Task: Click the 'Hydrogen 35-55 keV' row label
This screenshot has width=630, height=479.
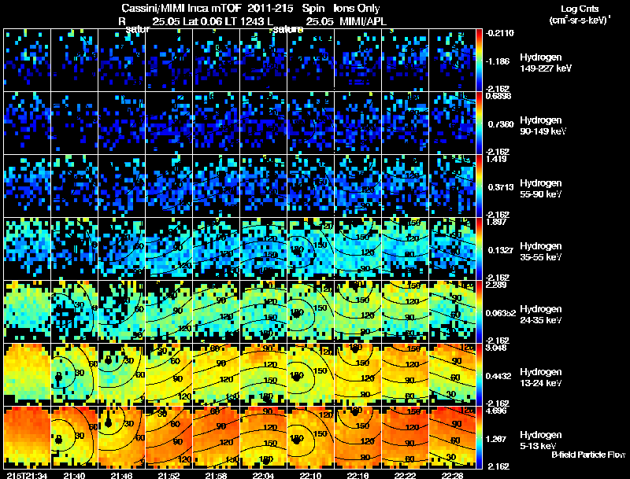Action: pyautogui.click(x=541, y=252)
